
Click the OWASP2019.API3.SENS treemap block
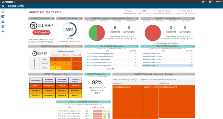click(128, 102)
